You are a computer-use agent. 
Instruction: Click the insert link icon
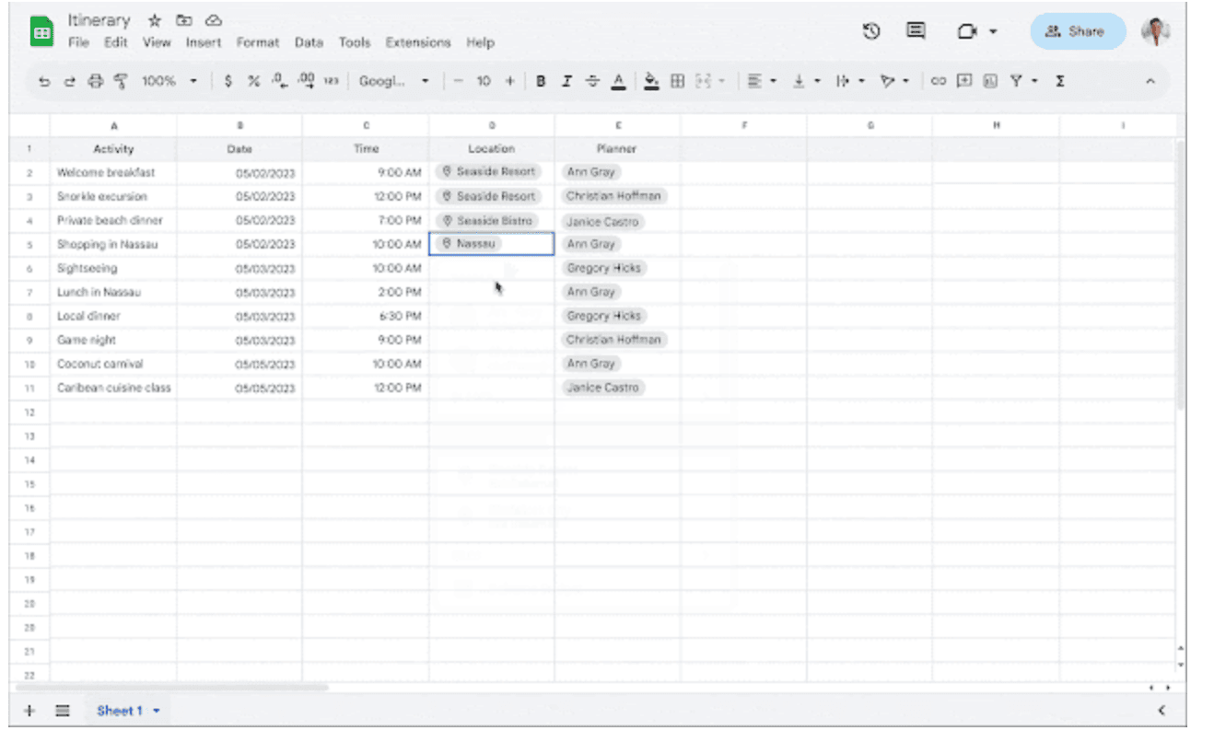pos(938,81)
